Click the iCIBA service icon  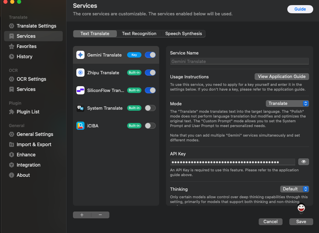pos(80,126)
